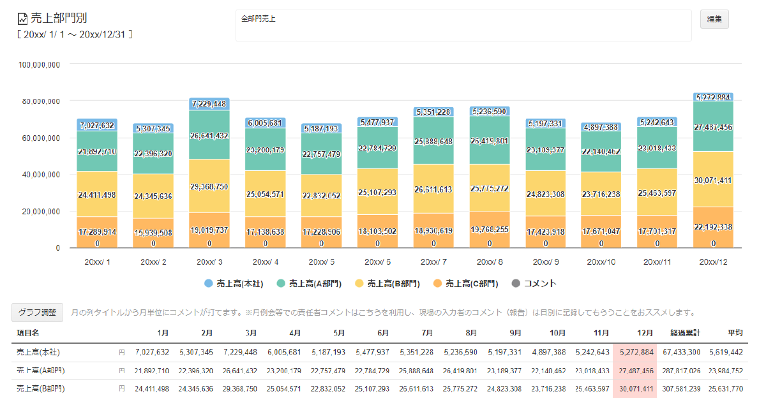Select the 3月 column header
The image size is (766, 398).
250,333
